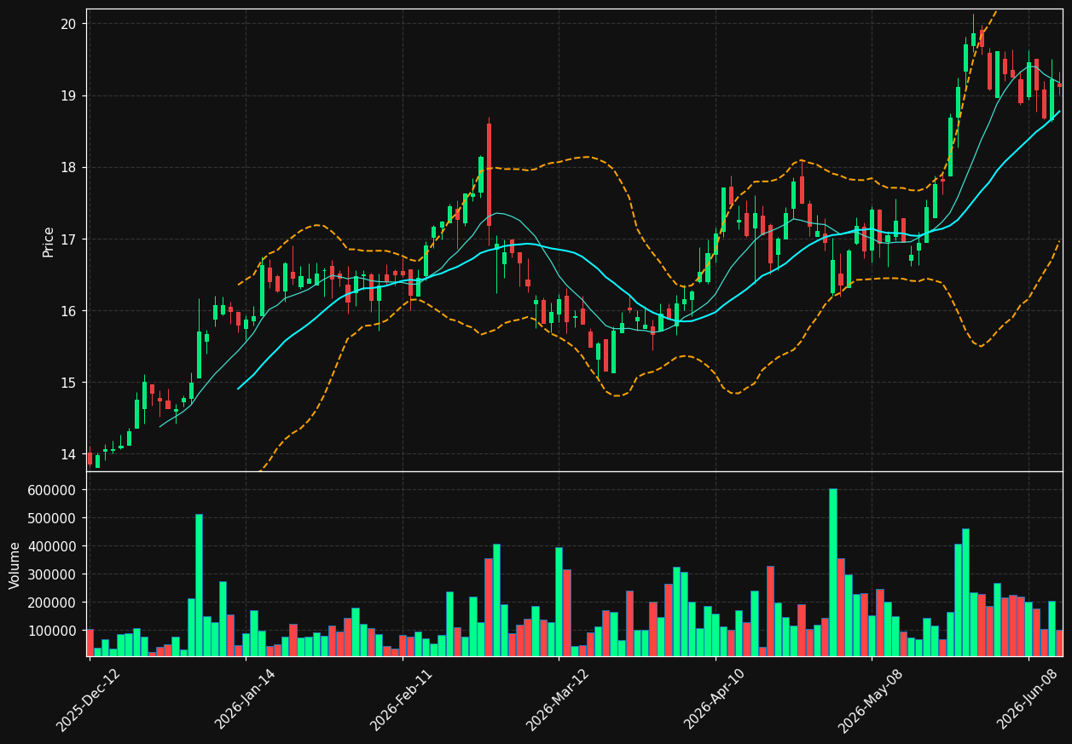Click volume tick label 100000
Viewport: 1072px width, 744px height.
(x=52, y=631)
